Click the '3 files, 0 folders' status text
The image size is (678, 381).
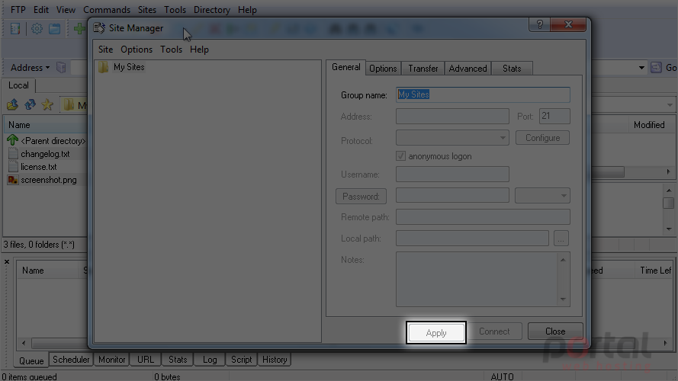click(39, 245)
